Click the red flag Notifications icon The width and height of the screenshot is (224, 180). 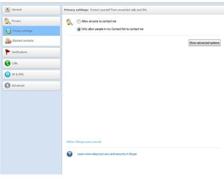[x=7, y=52]
